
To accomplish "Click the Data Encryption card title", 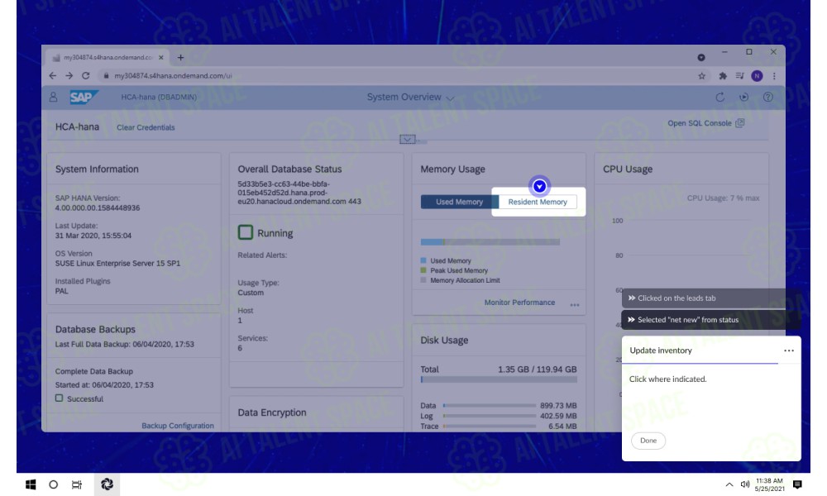I will 271,413.
